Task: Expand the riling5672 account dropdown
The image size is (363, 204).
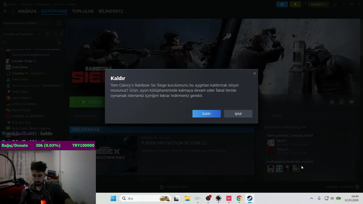Action: [319, 4]
